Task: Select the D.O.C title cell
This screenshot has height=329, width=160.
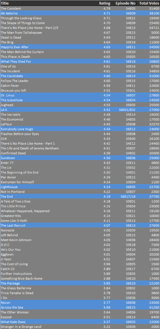Action: click(x=5, y=245)
